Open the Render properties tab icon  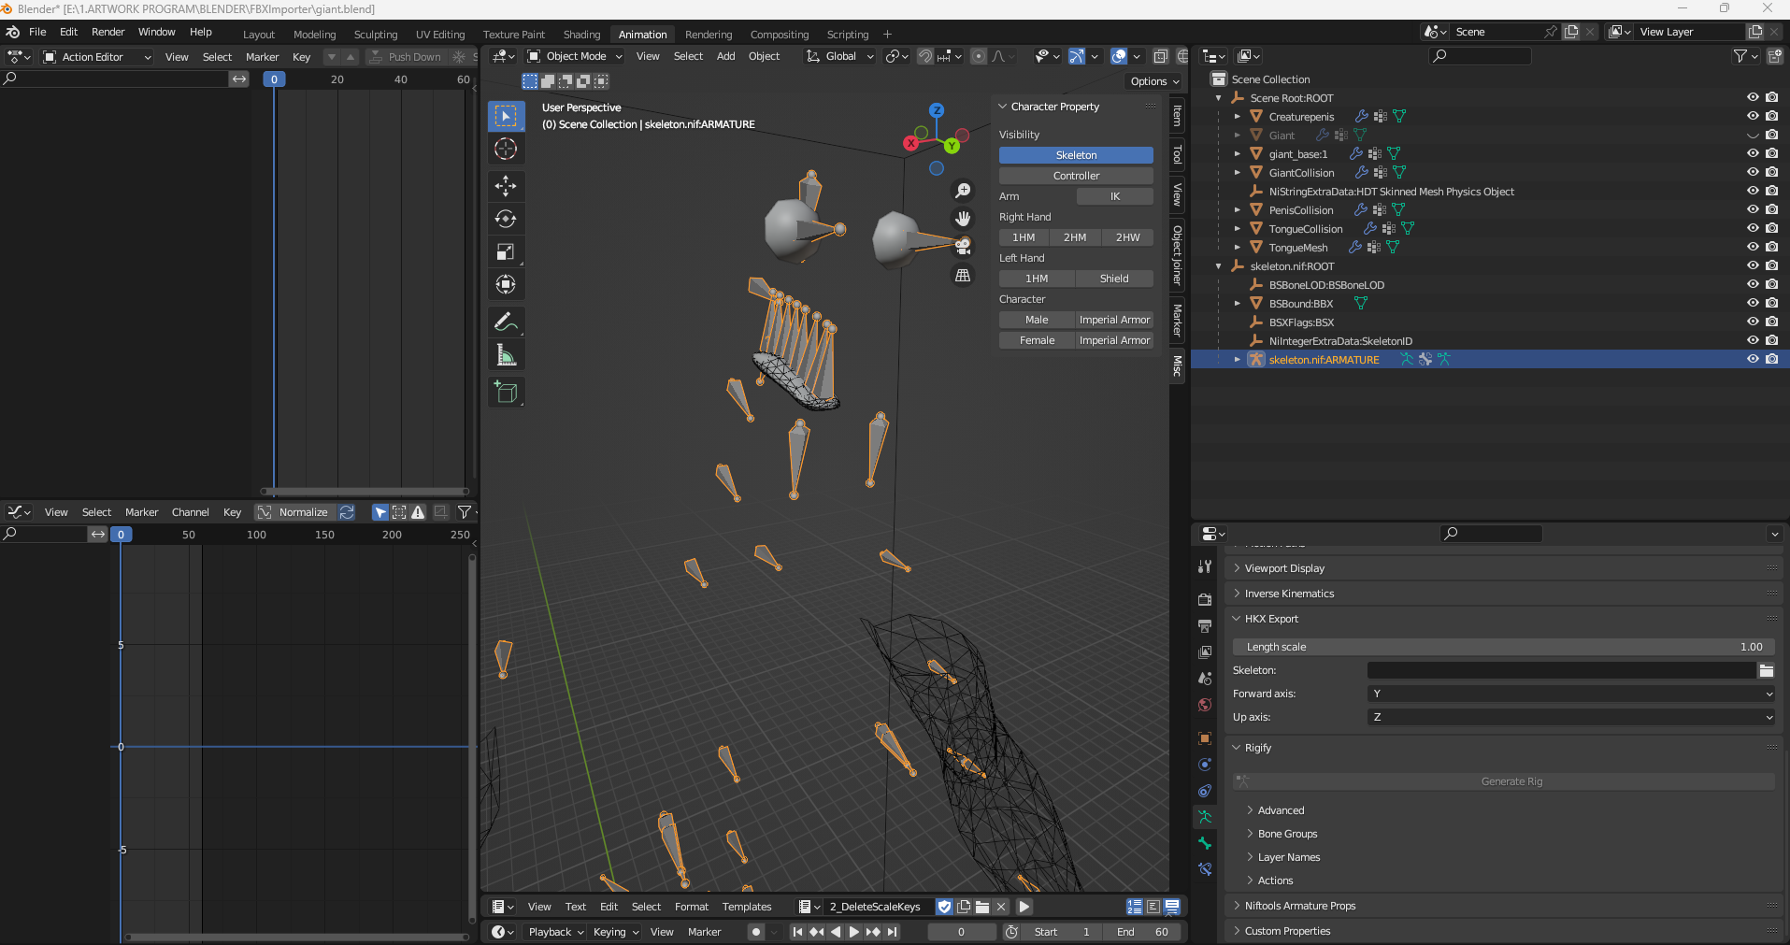pos(1205,599)
